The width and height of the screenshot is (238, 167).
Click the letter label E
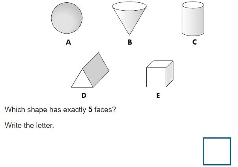click(x=158, y=95)
